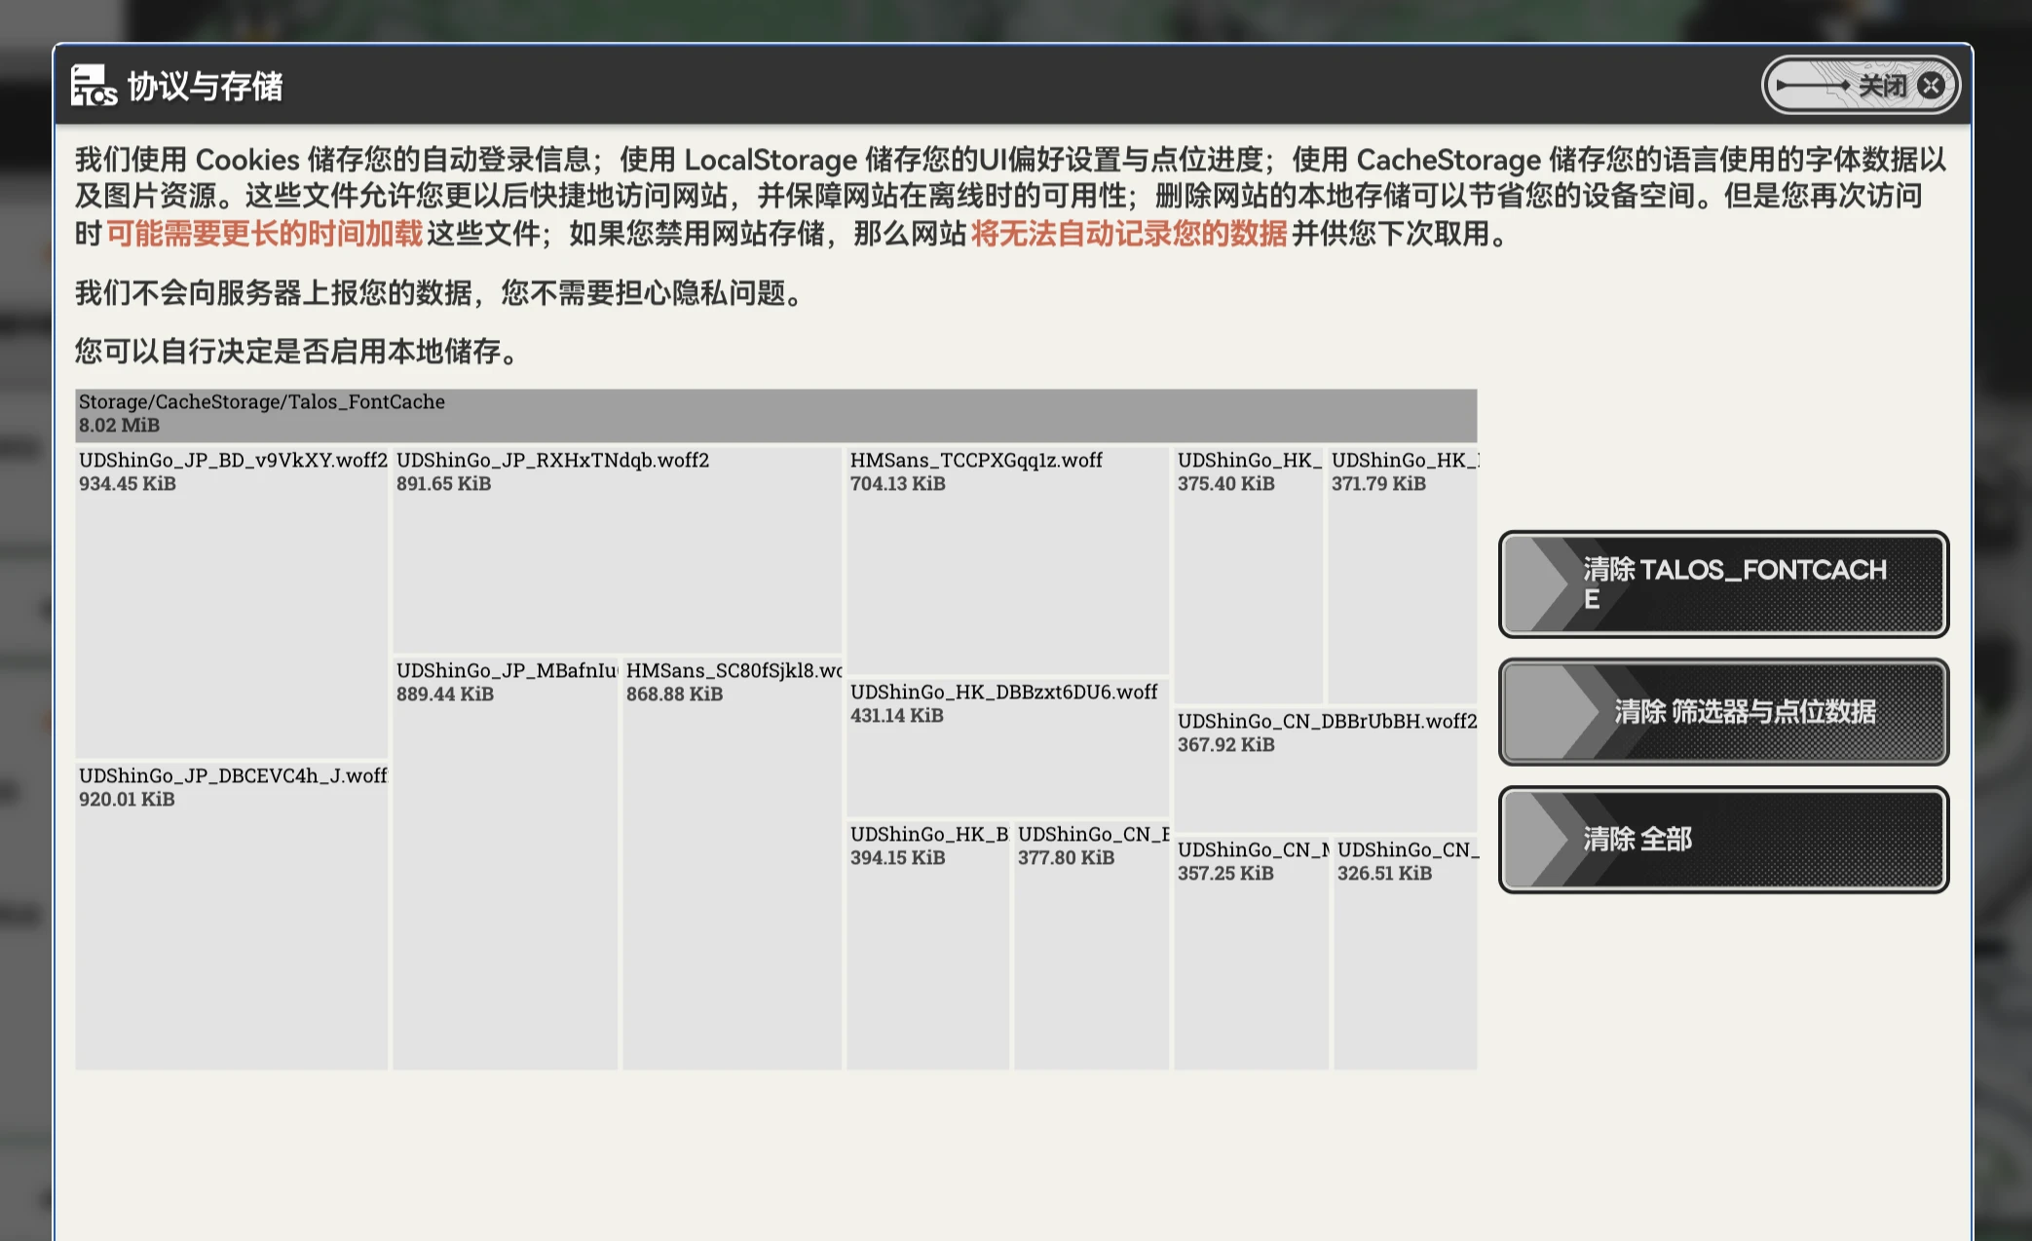Select UDShinGo_JP_DBCEVC4h_J.woff block
2032x1241 pixels.
pyautogui.click(x=232, y=916)
